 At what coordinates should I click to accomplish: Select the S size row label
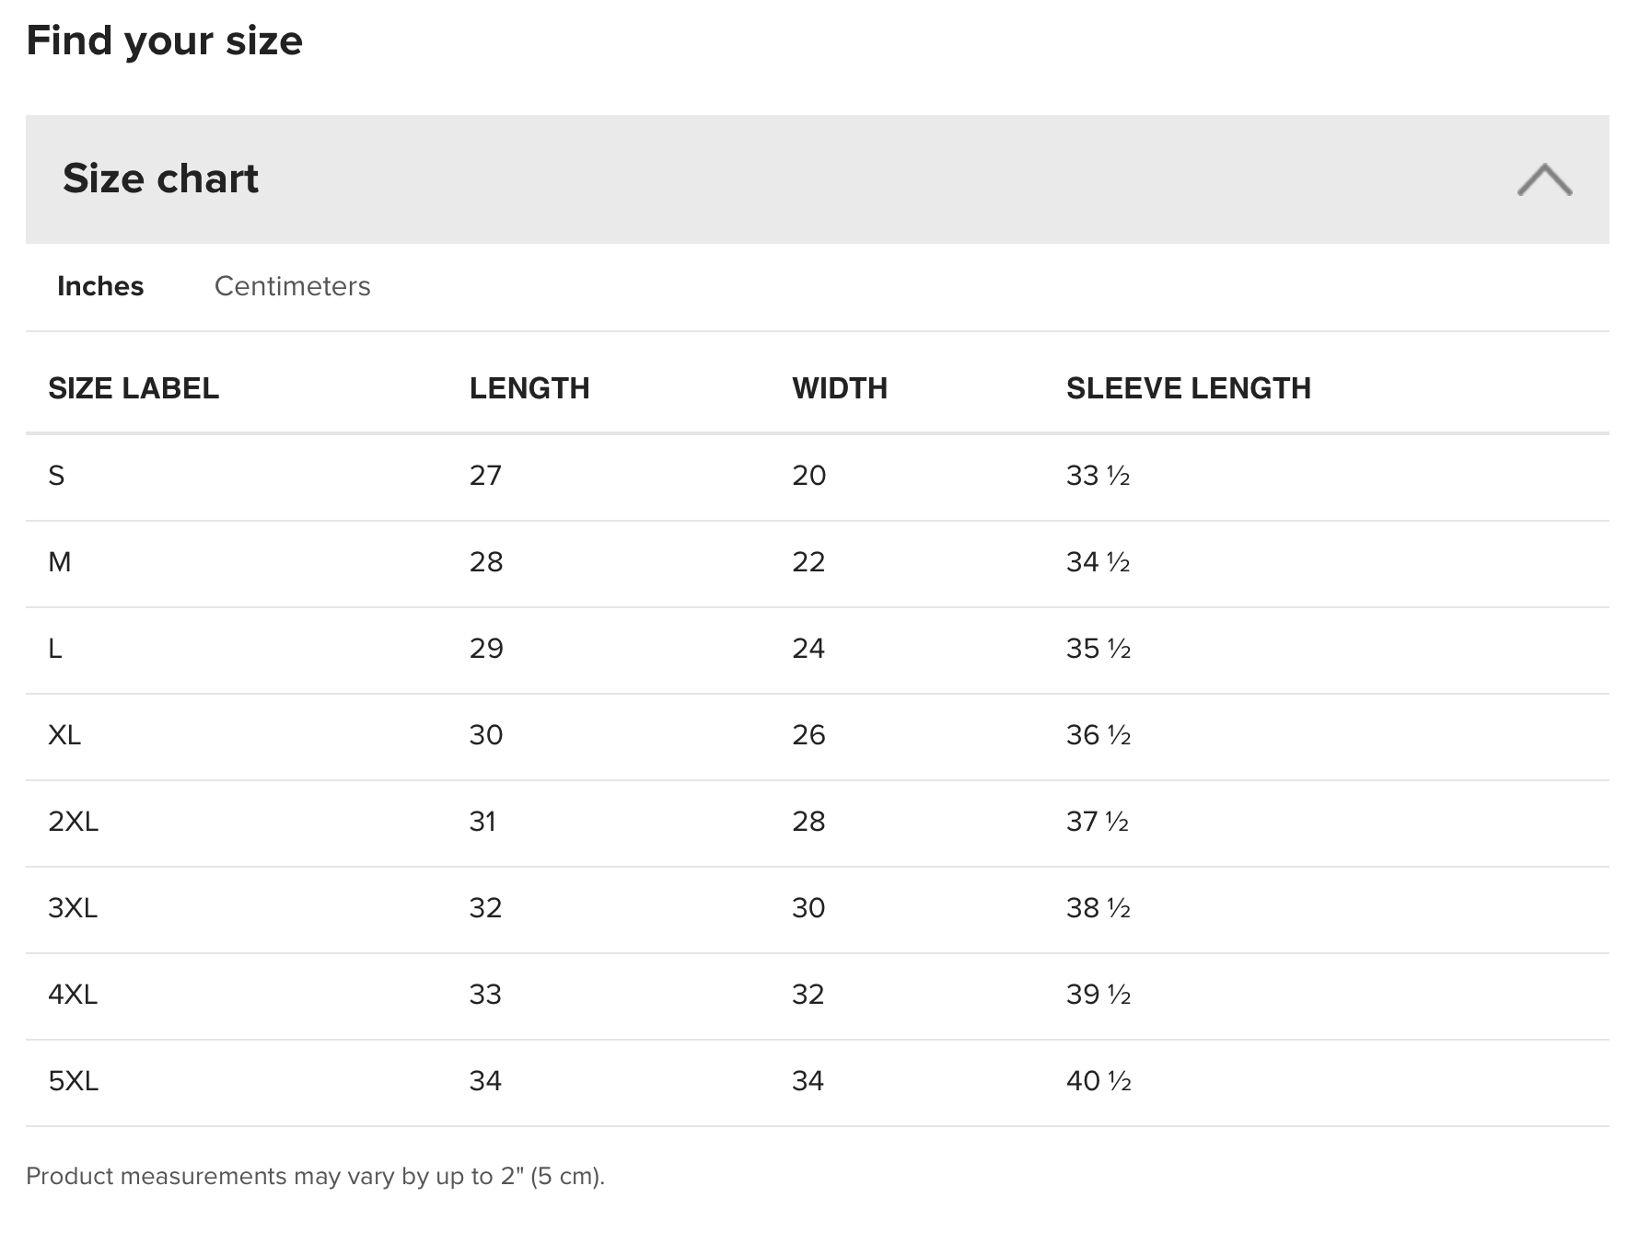56,476
